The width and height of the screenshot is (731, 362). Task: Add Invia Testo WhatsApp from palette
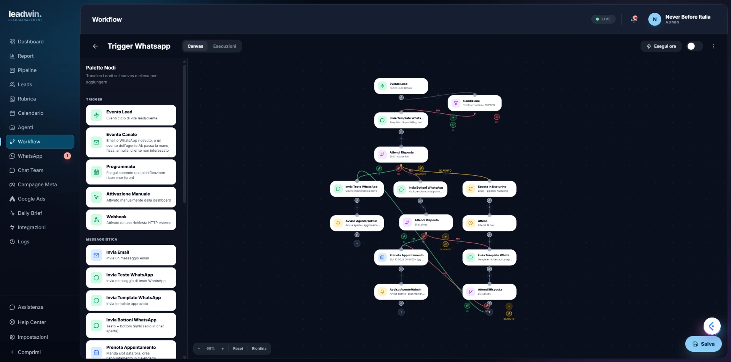click(131, 278)
